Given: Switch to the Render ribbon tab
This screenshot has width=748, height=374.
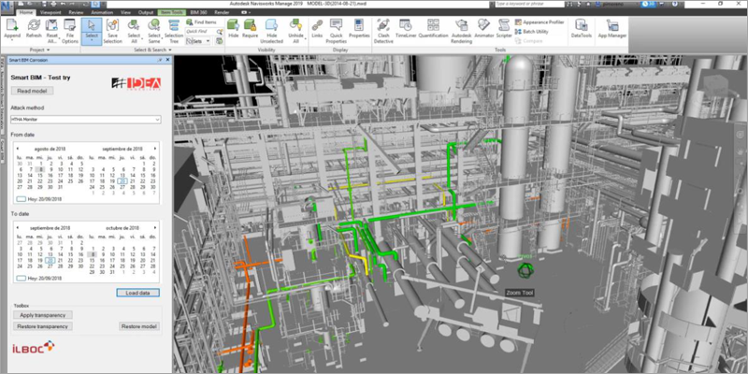Looking at the screenshot, I should click(x=222, y=12).
